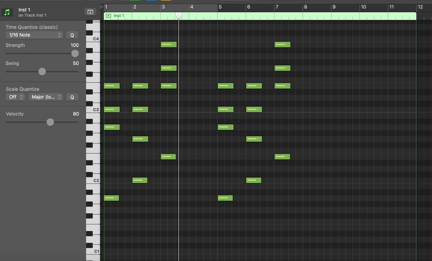432x261 pixels.
Task: Click bar 7 in the ruler
Action: (276, 6)
